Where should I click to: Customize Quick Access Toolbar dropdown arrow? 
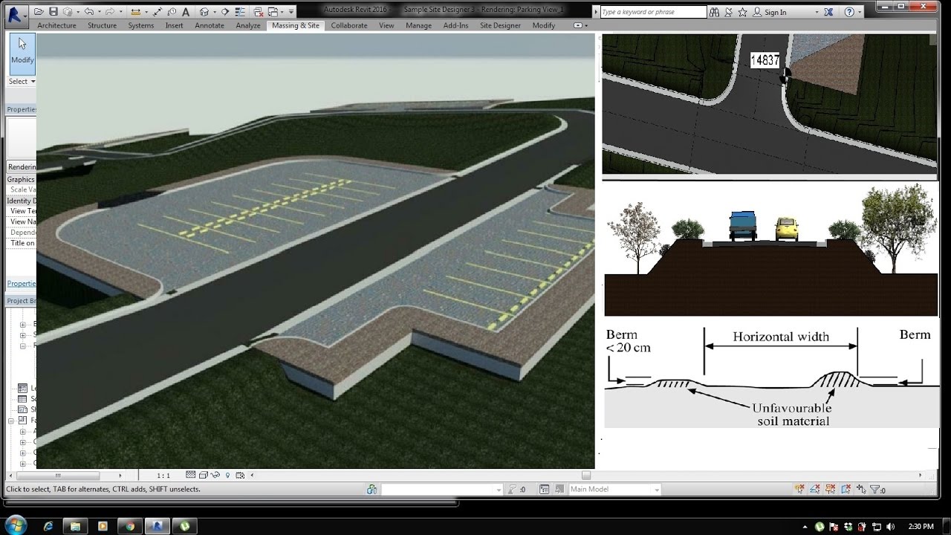click(291, 12)
